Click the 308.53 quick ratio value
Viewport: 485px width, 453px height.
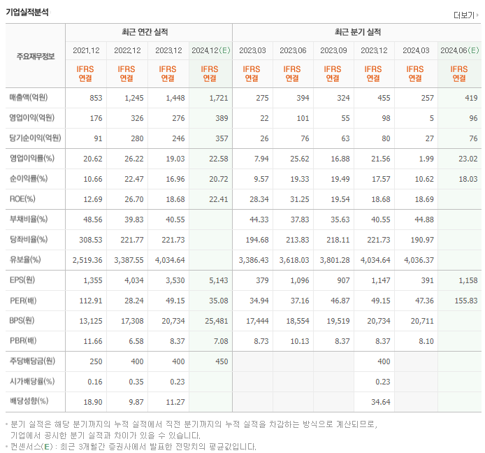91,240
